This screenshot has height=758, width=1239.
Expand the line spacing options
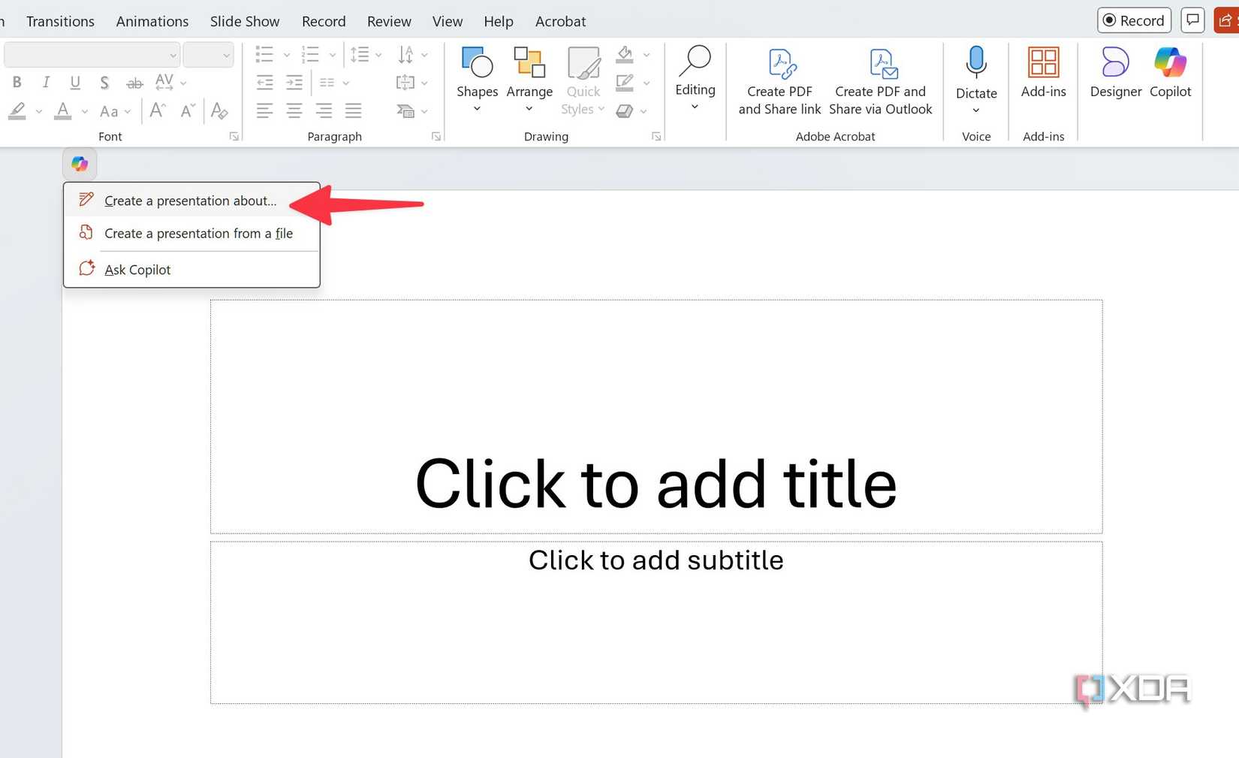(x=366, y=54)
